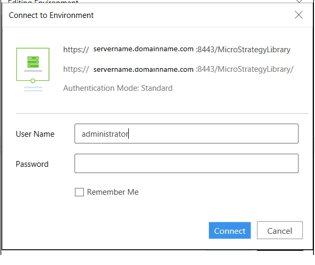Screen dimensions: 315x265
Task: Click the partially hidden Editing Environment title
Action: [43, 2]
